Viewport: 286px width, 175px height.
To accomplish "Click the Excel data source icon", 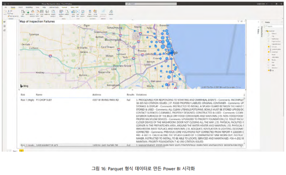I will [x=27, y=12].
